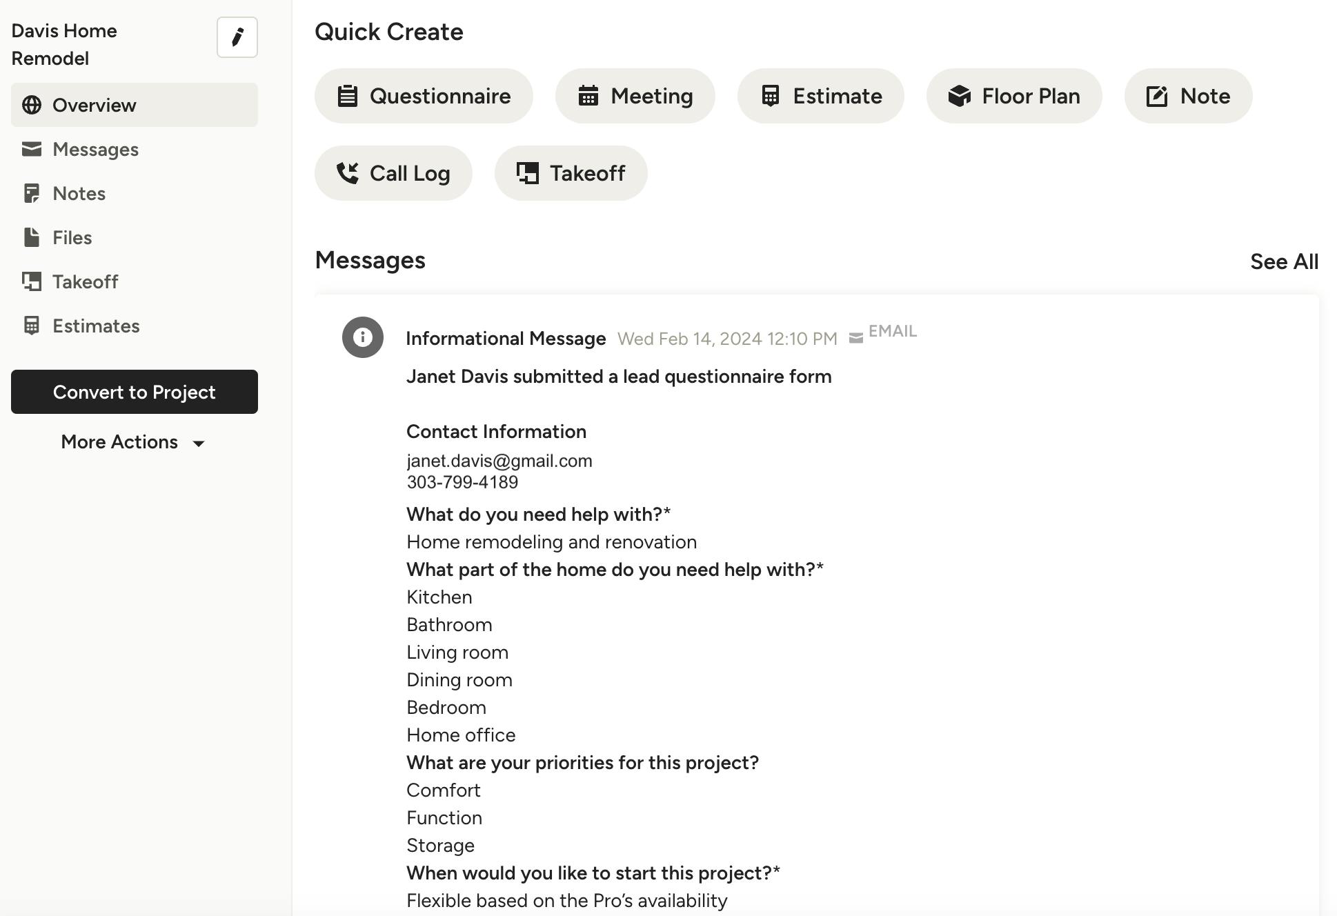Open the lead questionnaire message from Janet Davis
Image resolution: width=1337 pixels, height=916 pixels.
pyautogui.click(x=619, y=376)
